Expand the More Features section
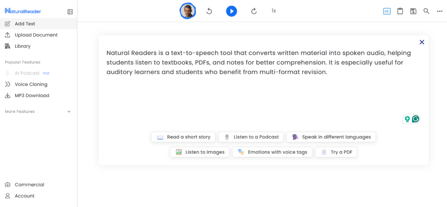This screenshot has width=447, height=207. (38, 112)
